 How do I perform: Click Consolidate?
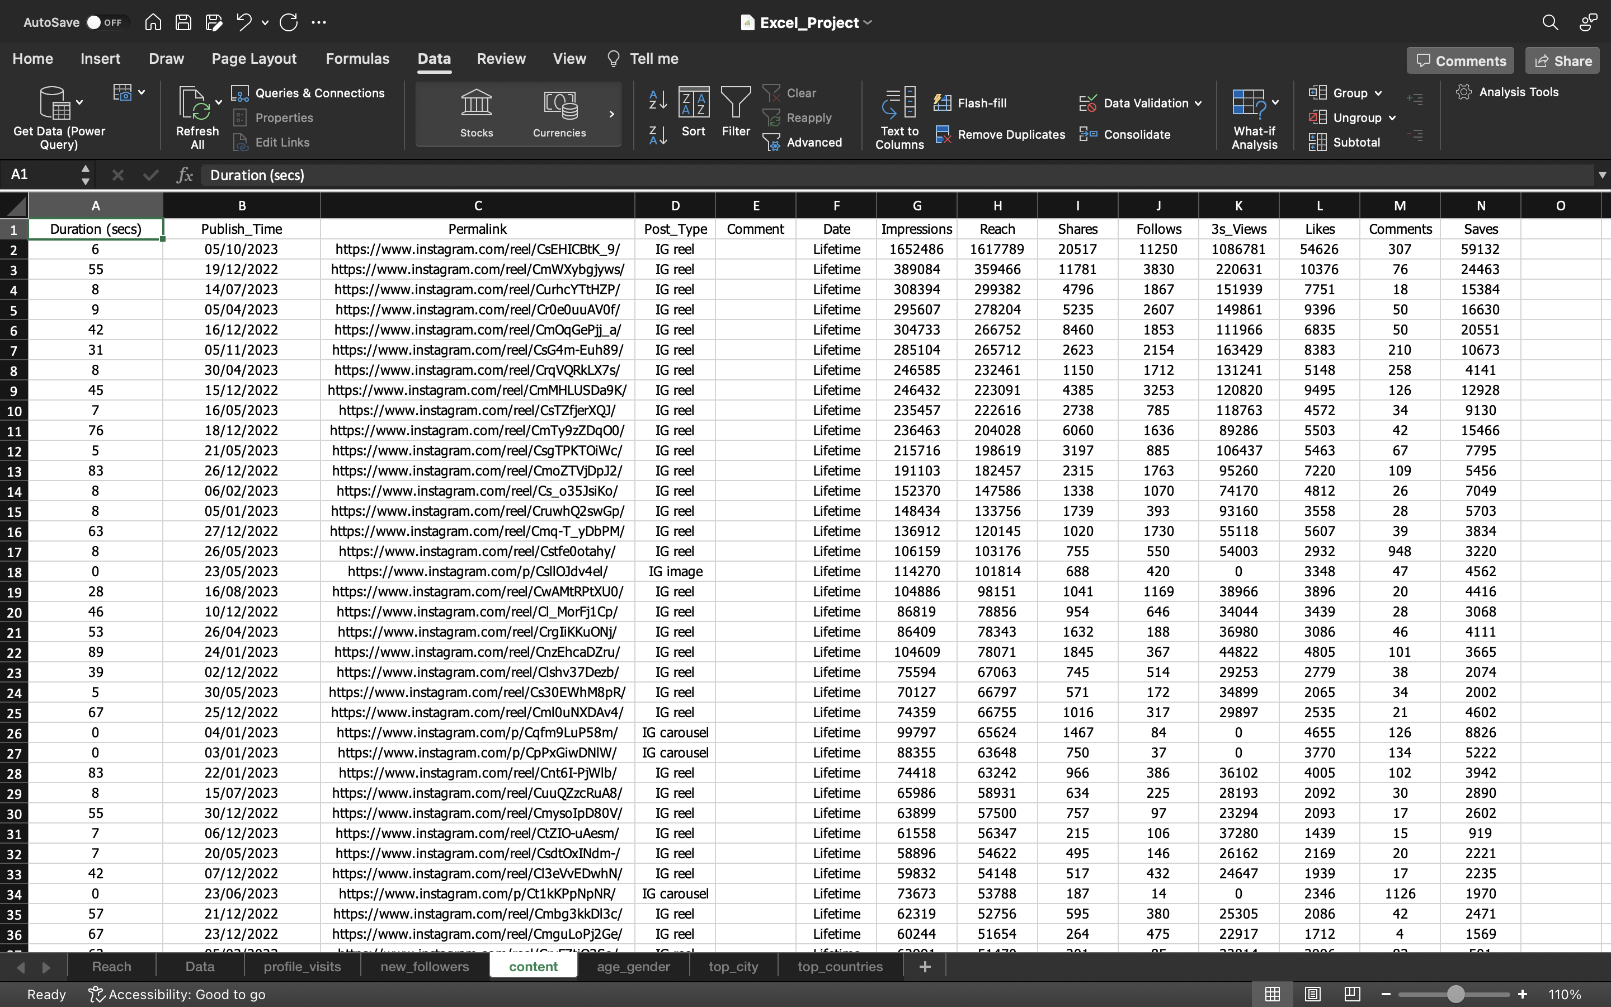tap(1125, 134)
